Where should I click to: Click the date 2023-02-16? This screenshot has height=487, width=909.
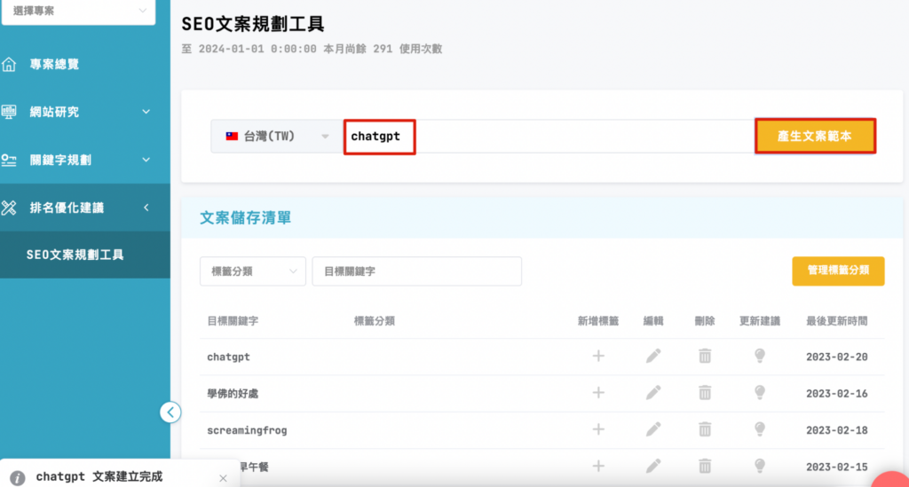pos(836,393)
